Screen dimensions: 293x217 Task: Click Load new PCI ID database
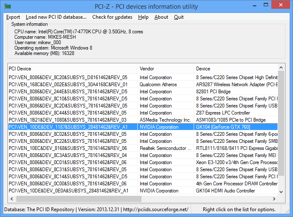coord(56,17)
